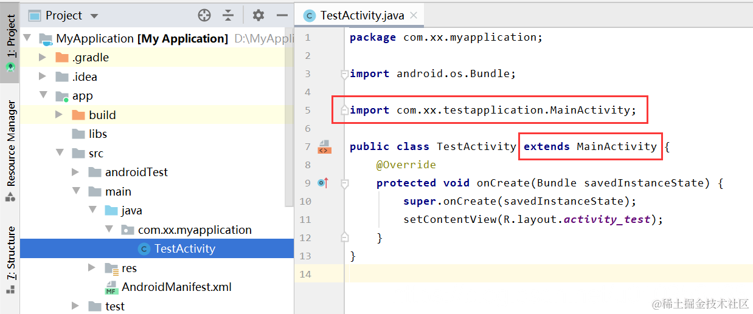Collapse the main folder arrow
This screenshot has height=314, width=753.
point(76,191)
